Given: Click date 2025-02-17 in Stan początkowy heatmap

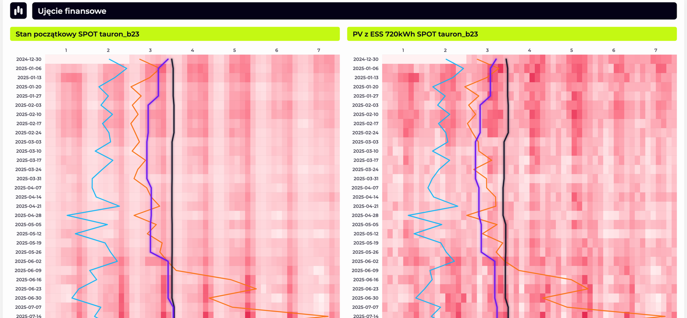Looking at the screenshot, I should click(x=29, y=123).
